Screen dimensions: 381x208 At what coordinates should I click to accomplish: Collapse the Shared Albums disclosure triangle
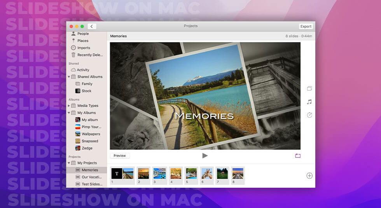69,77
